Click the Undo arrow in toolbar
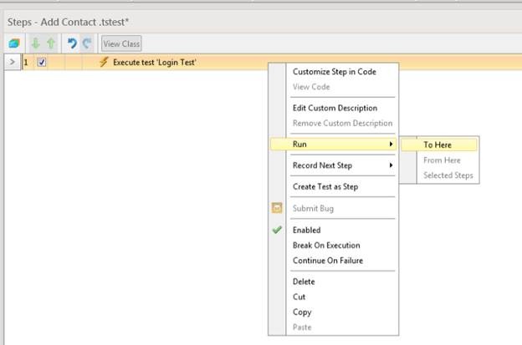The height and width of the screenshot is (345, 522). click(72, 43)
